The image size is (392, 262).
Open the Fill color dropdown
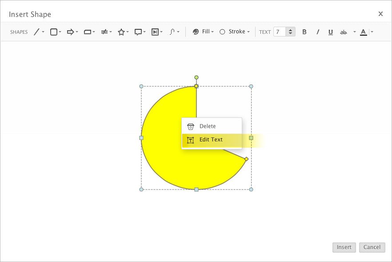point(203,32)
